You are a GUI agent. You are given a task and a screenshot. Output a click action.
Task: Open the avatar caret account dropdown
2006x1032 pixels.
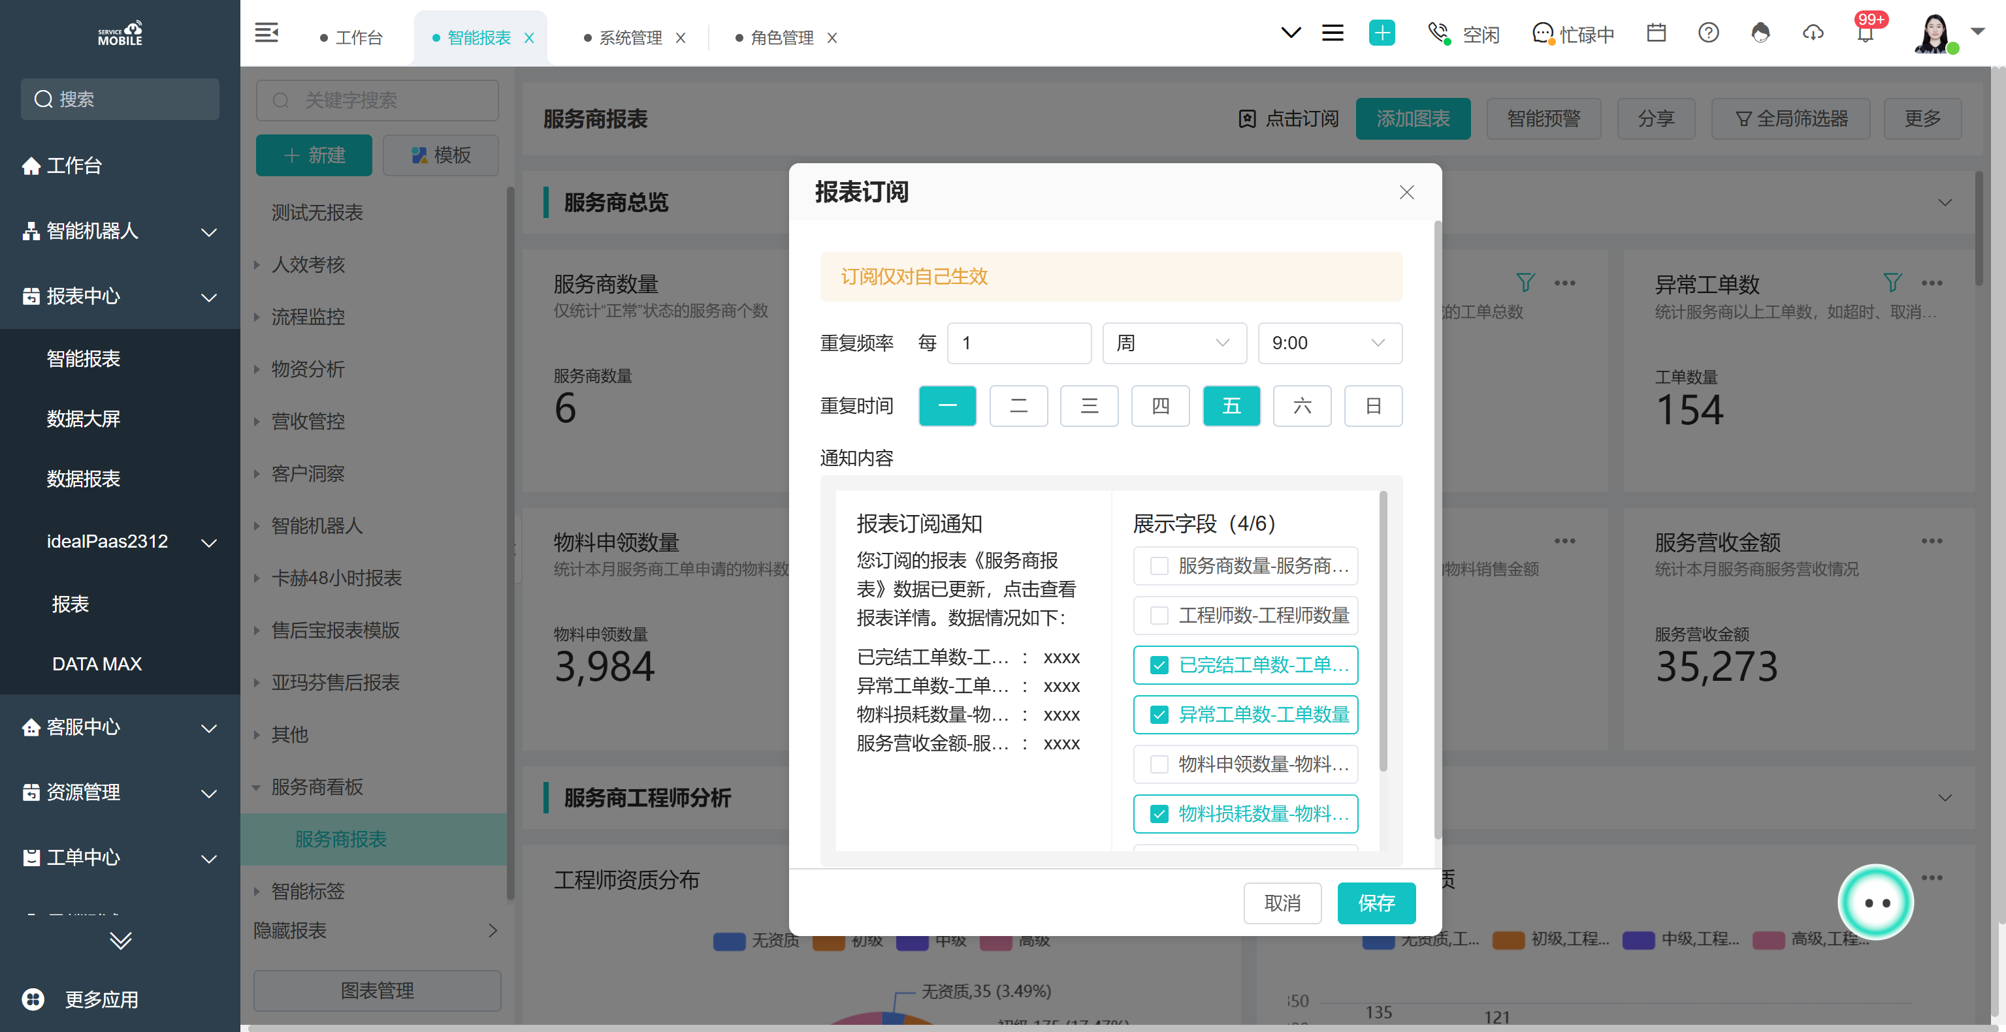click(x=1978, y=31)
